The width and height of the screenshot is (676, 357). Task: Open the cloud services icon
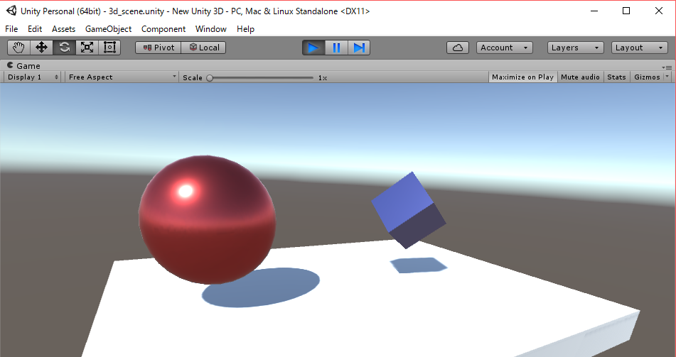[x=458, y=48]
